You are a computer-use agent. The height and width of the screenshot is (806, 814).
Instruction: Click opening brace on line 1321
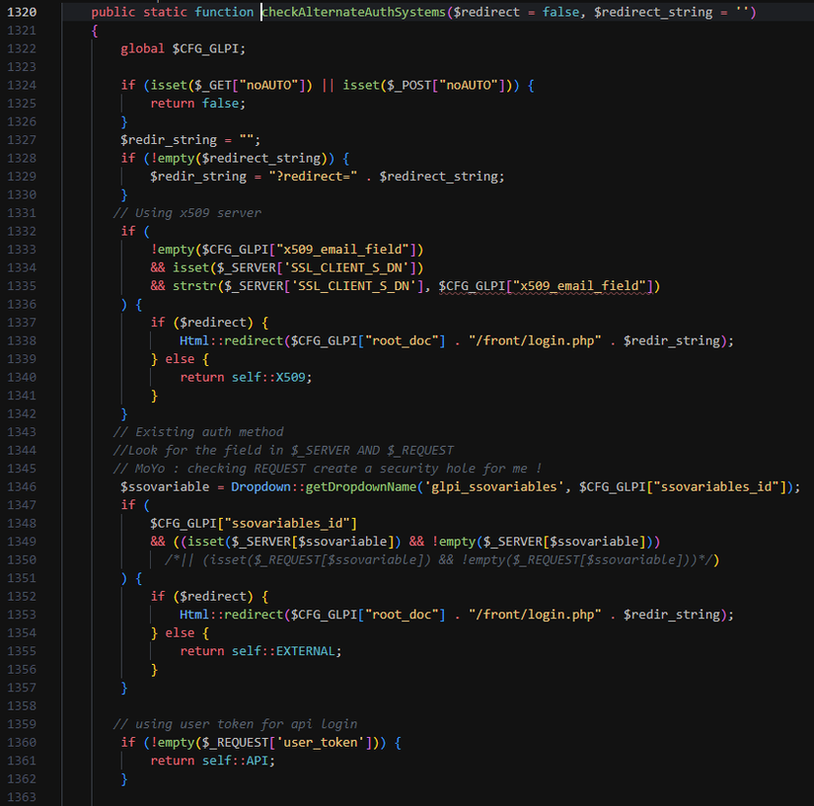tap(95, 31)
